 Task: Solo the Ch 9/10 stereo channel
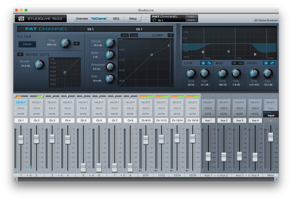pos(146,108)
